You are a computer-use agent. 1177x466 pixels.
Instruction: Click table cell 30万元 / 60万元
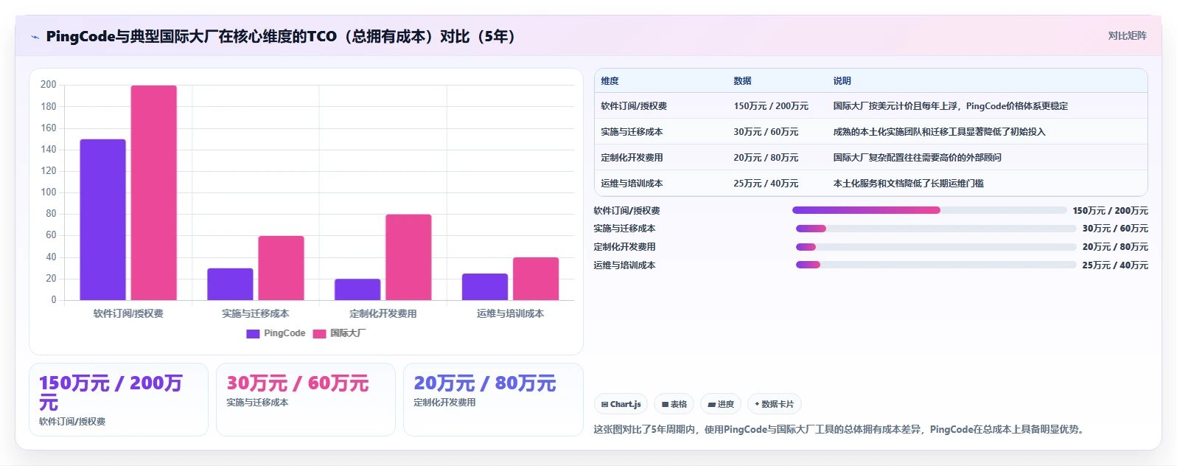click(766, 132)
